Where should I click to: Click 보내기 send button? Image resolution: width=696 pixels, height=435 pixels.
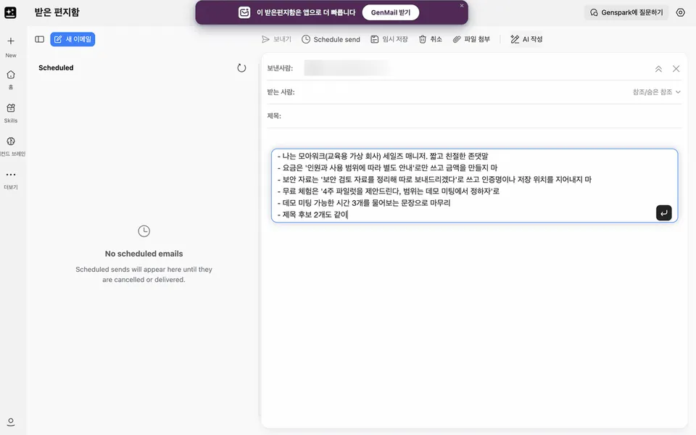pyautogui.click(x=276, y=39)
